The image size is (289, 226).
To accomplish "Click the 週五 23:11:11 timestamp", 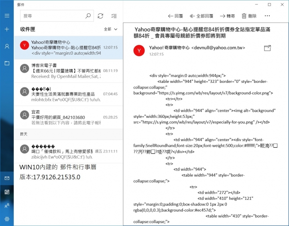I will point(106,152).
